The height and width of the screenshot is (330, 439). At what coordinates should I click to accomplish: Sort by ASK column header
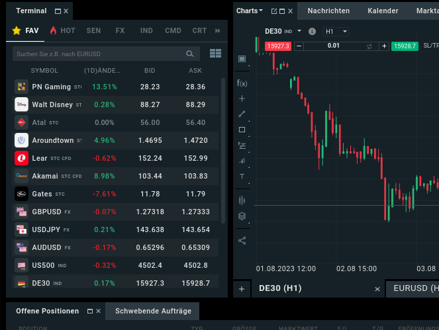click(195, 71)
